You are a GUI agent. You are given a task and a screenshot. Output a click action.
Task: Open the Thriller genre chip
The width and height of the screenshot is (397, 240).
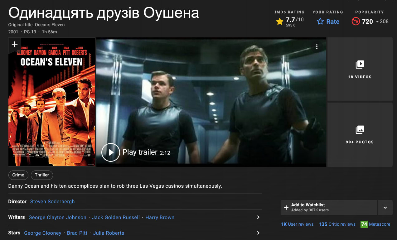coord(42,175)
